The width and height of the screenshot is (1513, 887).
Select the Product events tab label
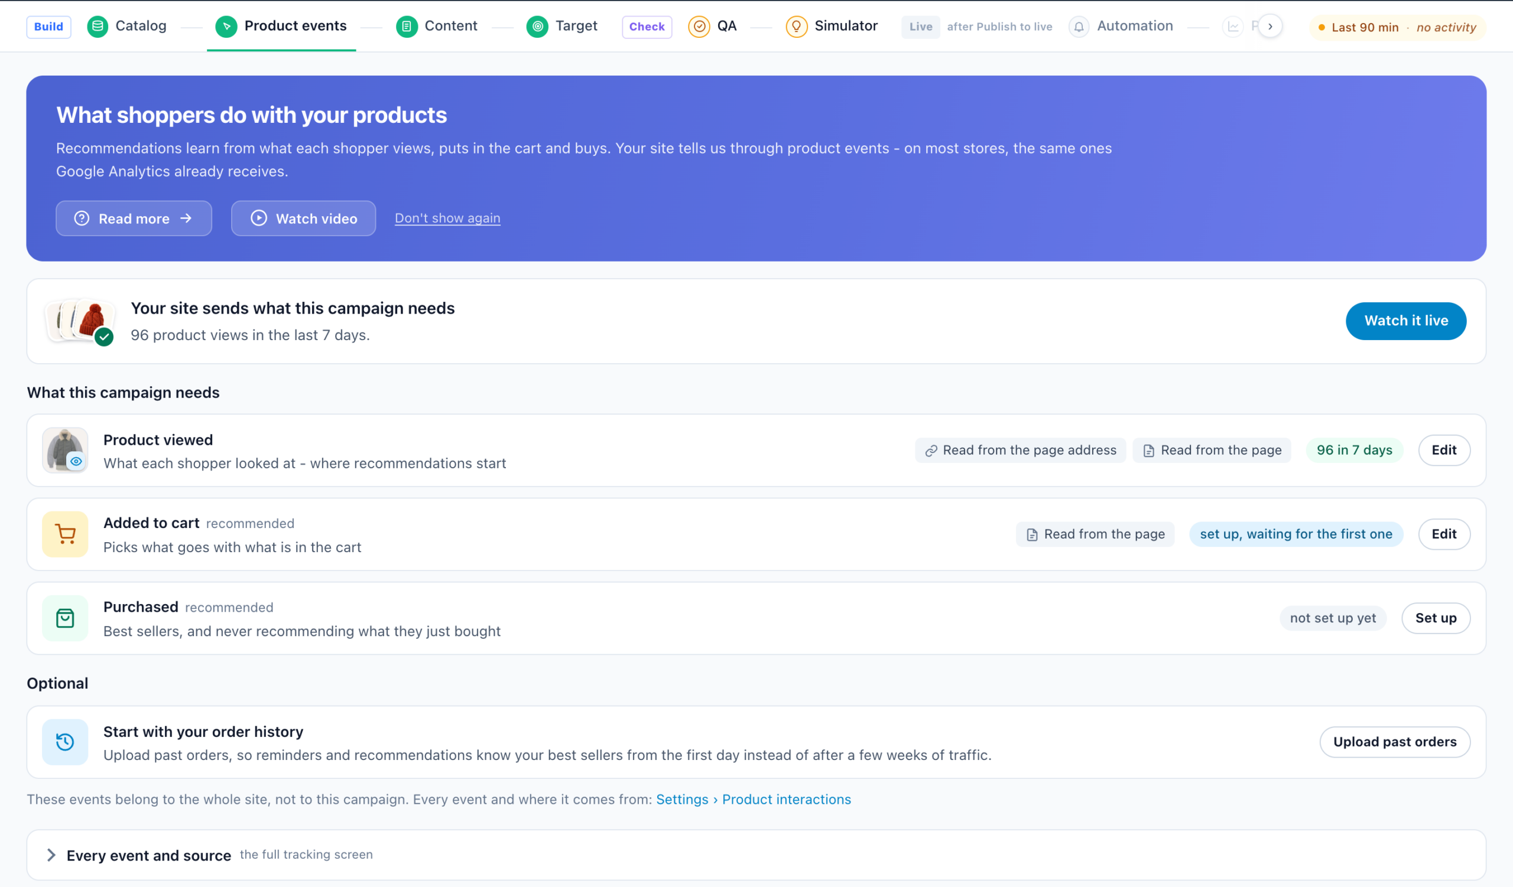[x=296, y=26]
